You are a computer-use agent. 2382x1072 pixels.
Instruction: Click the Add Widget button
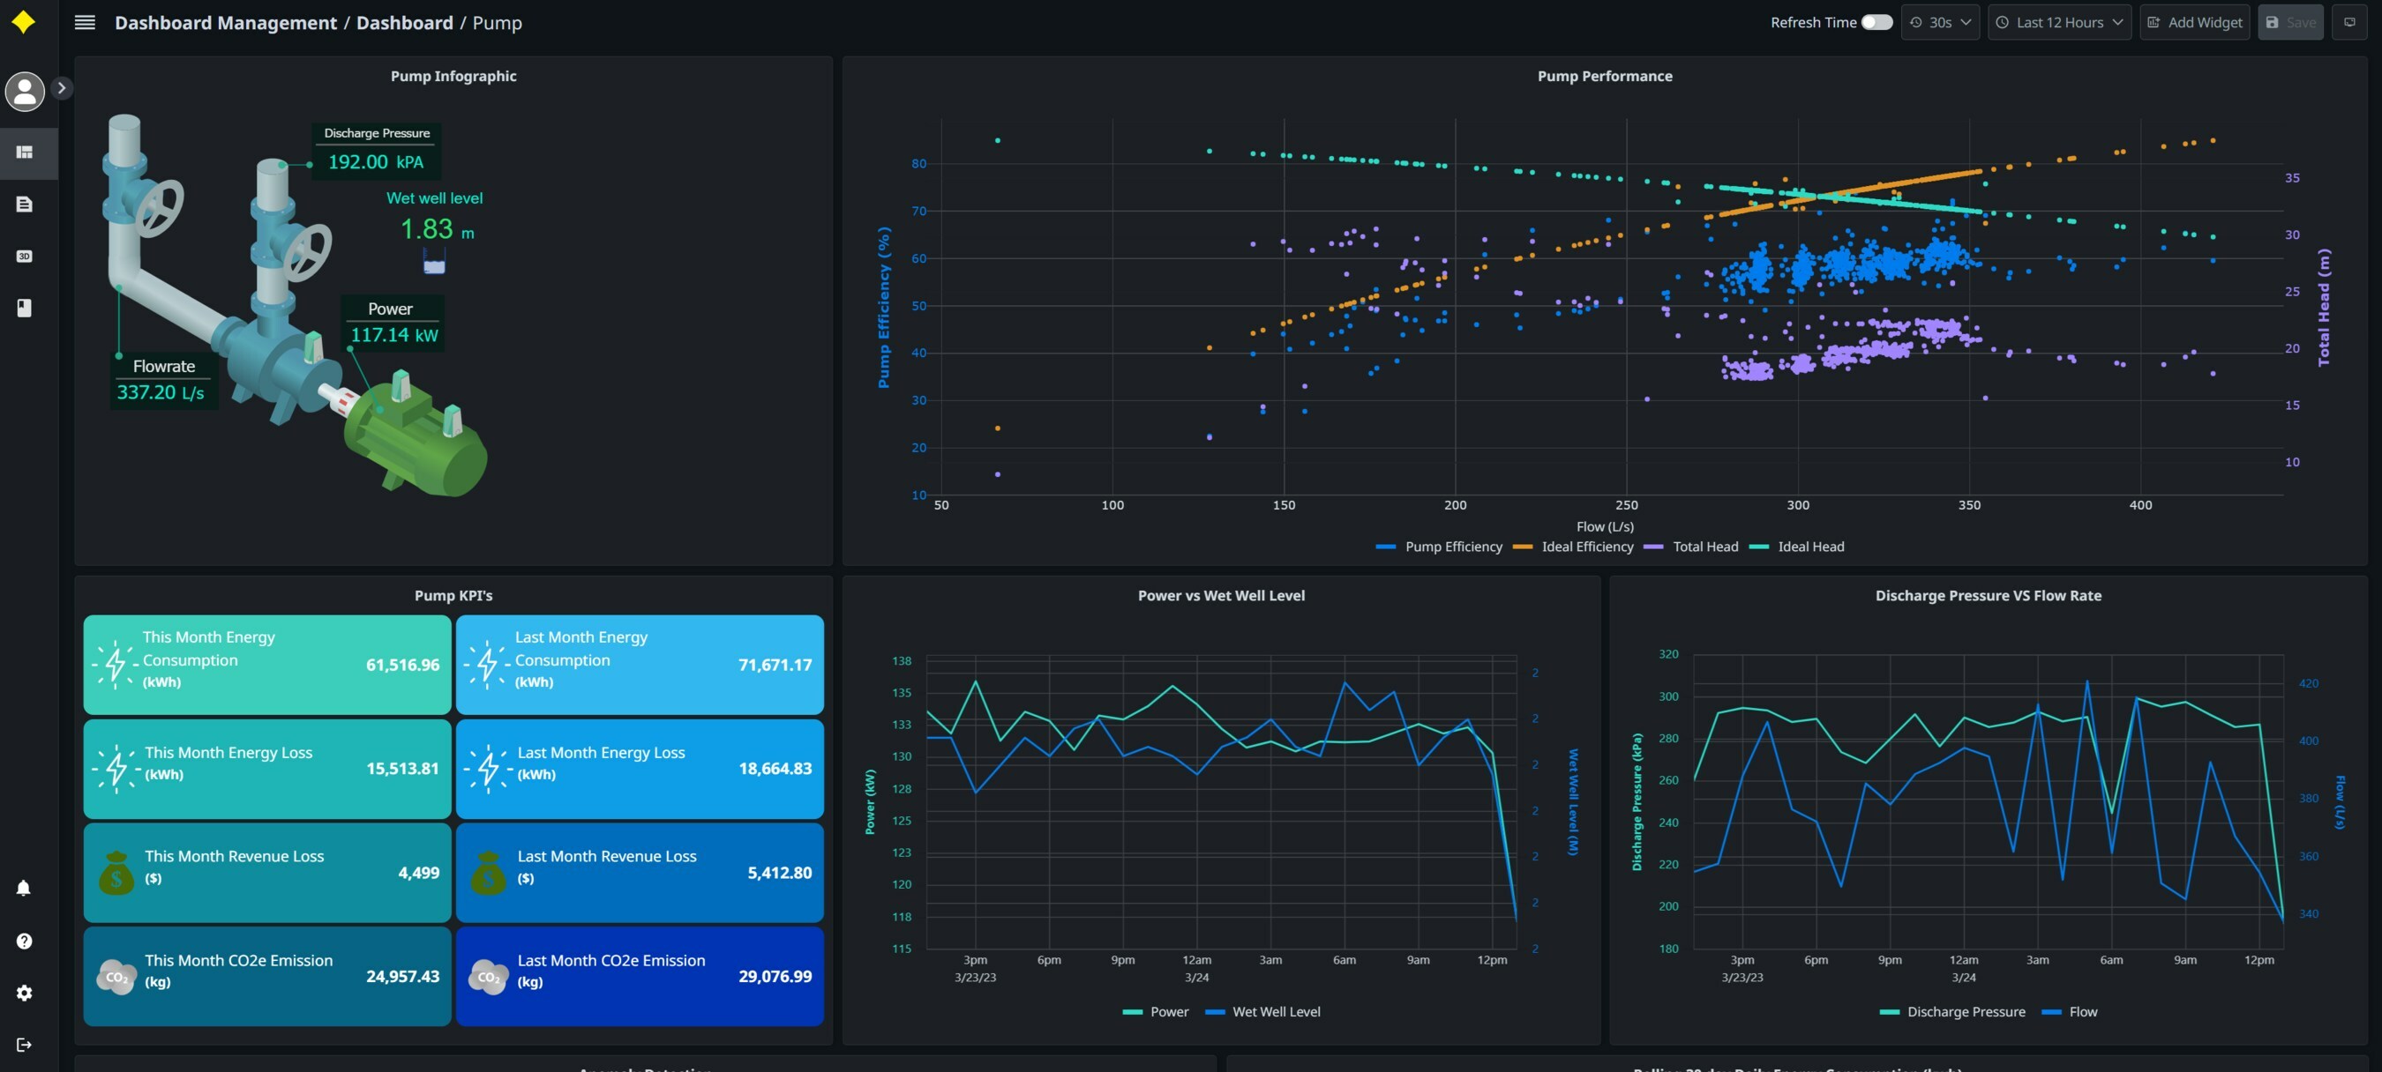pyautogui.click(x=2194, y=22)
